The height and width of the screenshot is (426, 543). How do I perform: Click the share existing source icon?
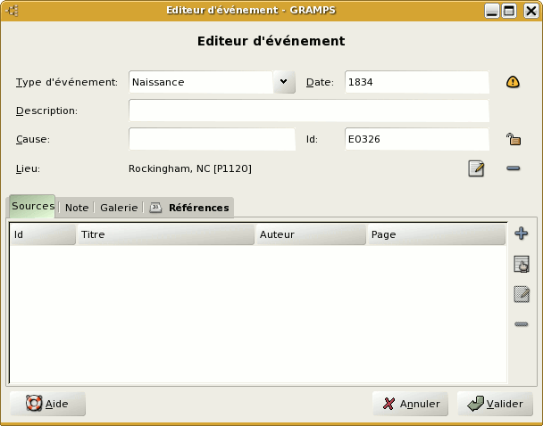tap(522, 264)
